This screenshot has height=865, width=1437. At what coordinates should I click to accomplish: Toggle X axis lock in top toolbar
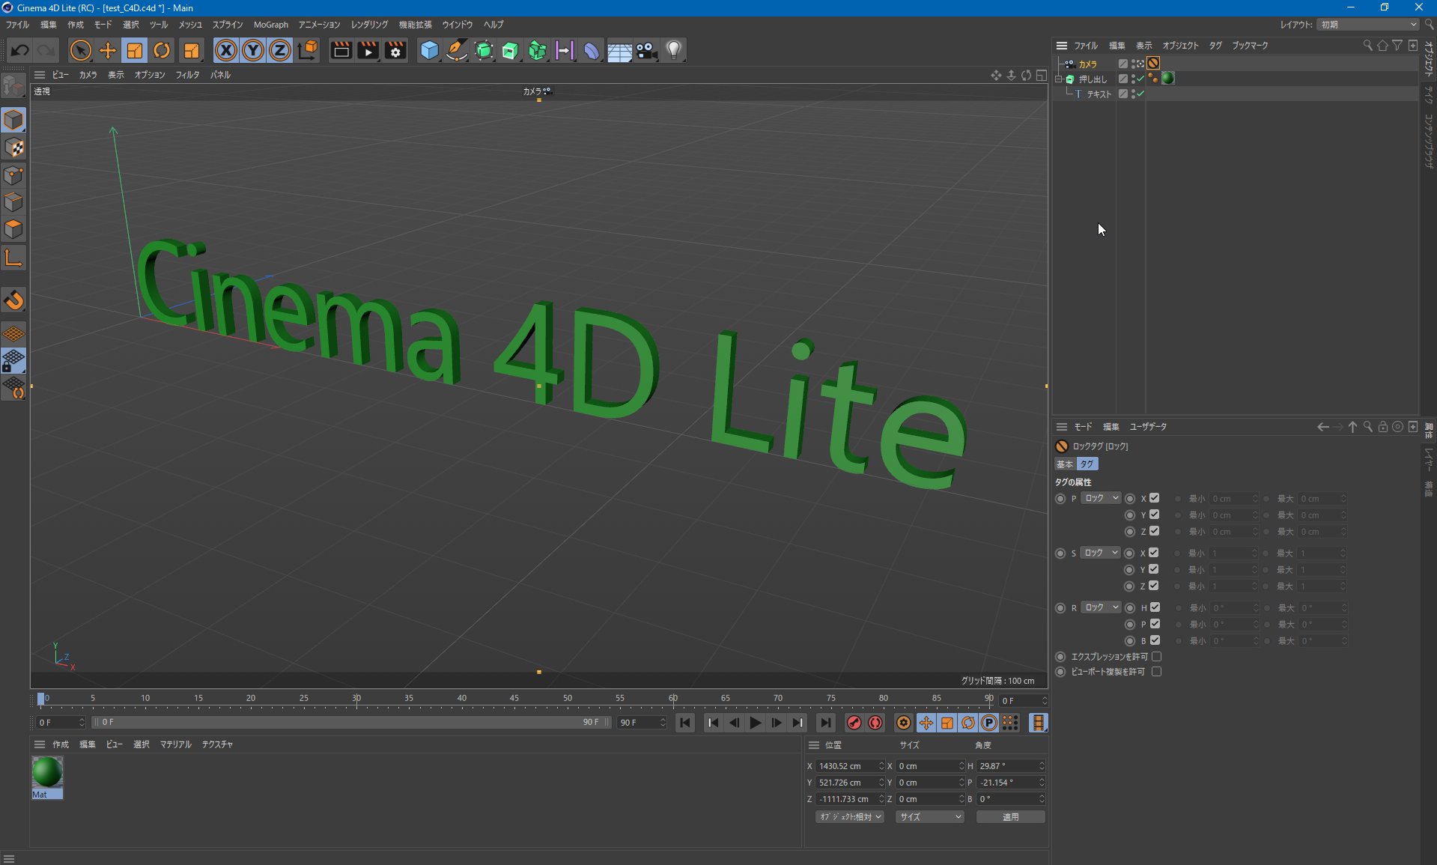click(225, 50)
